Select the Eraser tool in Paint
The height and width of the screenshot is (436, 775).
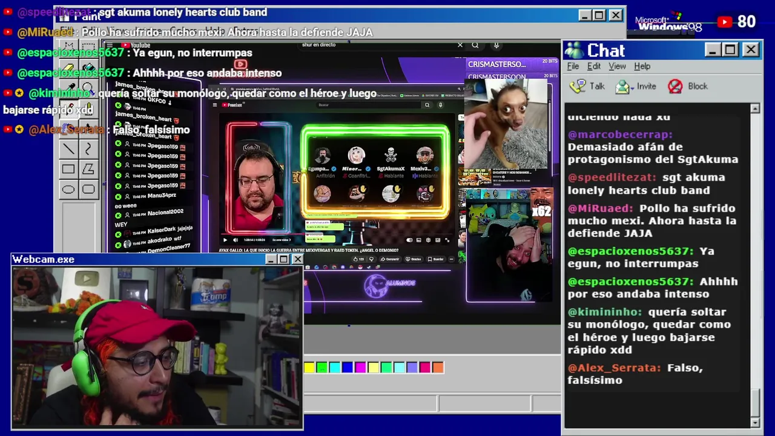[x=68, y=68]
